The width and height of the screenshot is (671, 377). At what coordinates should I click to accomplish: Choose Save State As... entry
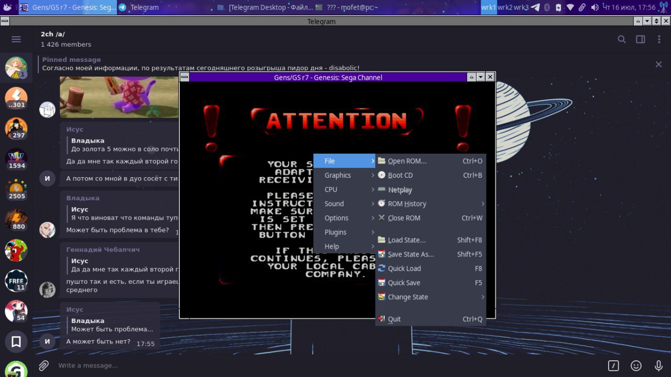(431, 254)
